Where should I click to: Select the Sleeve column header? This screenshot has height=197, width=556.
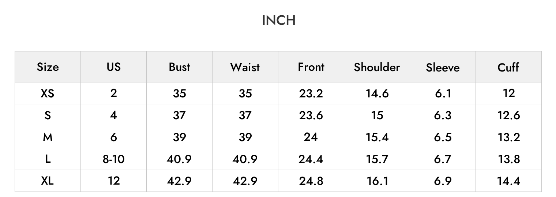443,67
